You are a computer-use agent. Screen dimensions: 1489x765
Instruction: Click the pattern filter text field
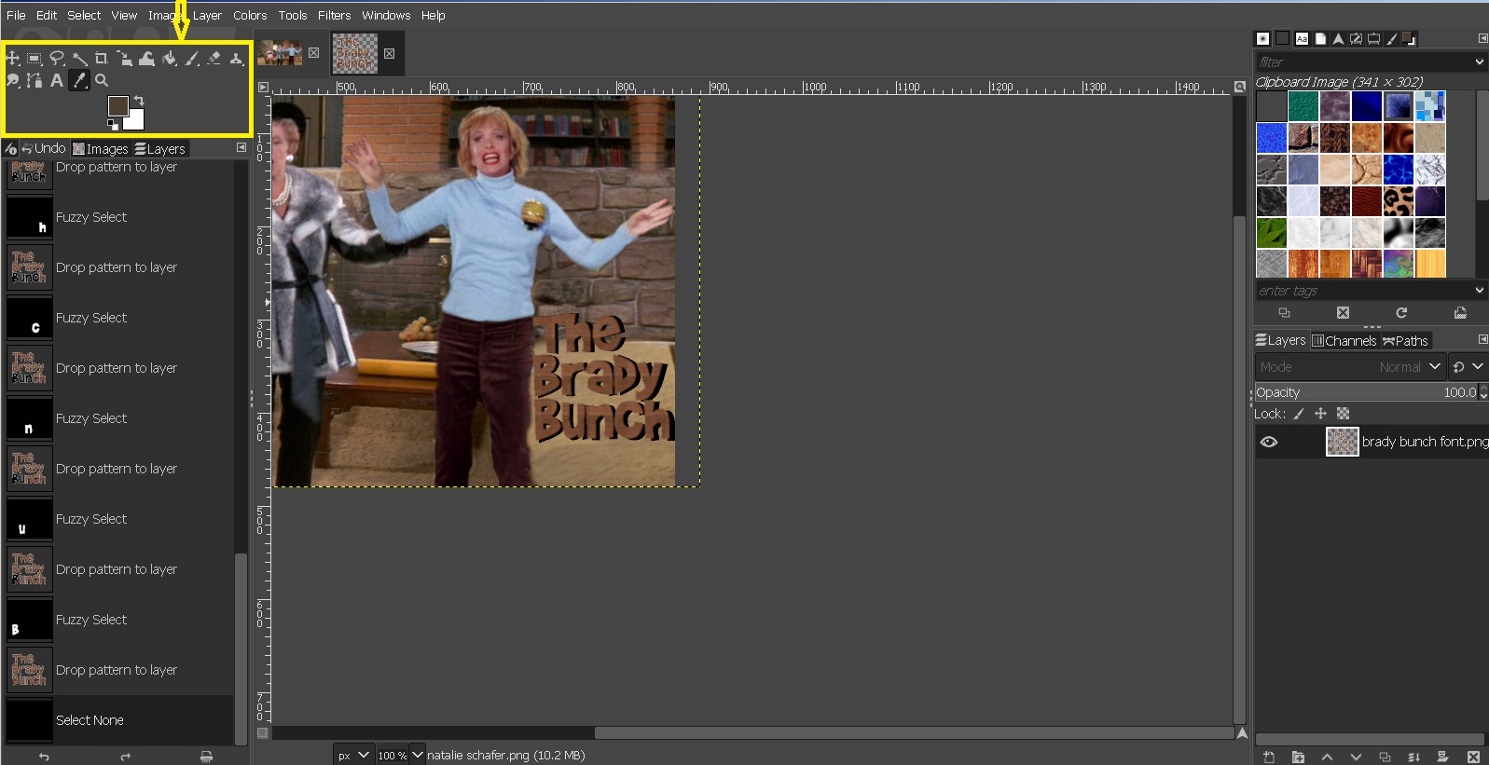(1363, 61)
